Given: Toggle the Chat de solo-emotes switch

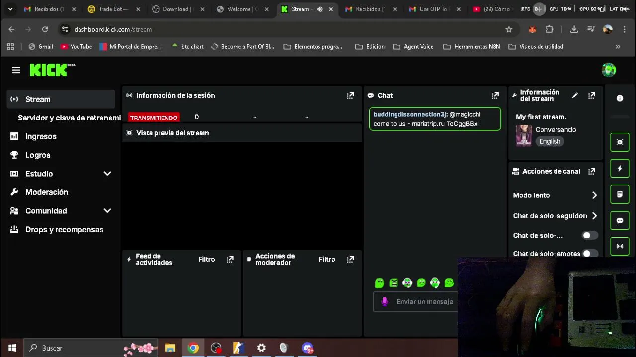Looking at the screenshot, I should [589, 254].
